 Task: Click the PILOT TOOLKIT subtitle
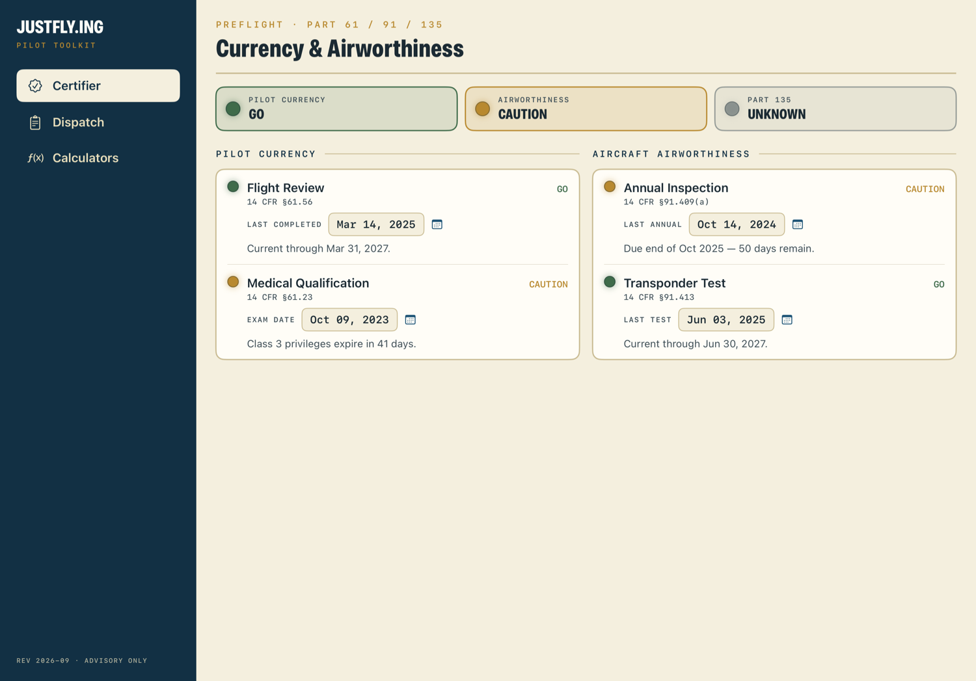click(57, 46)
